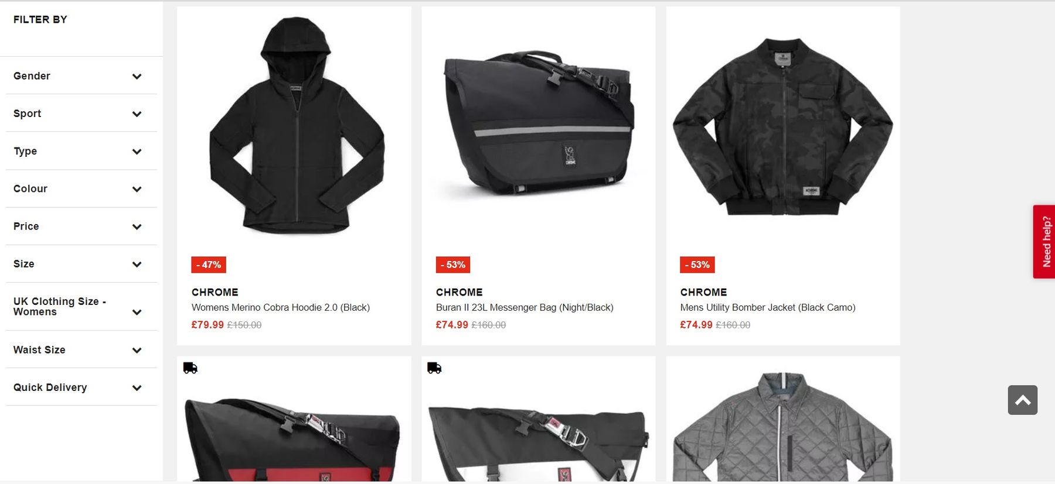Image resolution: width=1055 pixels, height=484 pixels.
Task: Click the -53% badge on Buran II bag
Action: pyautogui.click(x=453, y=265)
